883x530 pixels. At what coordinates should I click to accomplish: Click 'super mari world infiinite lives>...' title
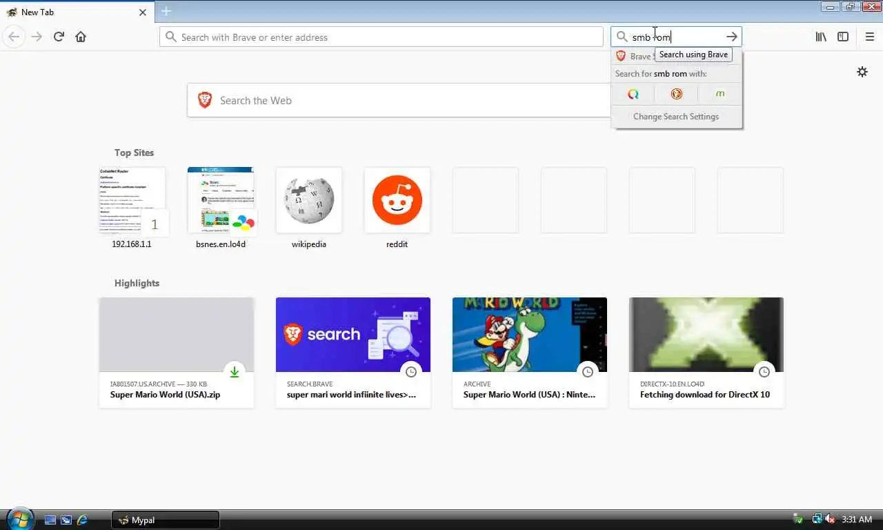[x=352, y=395]
